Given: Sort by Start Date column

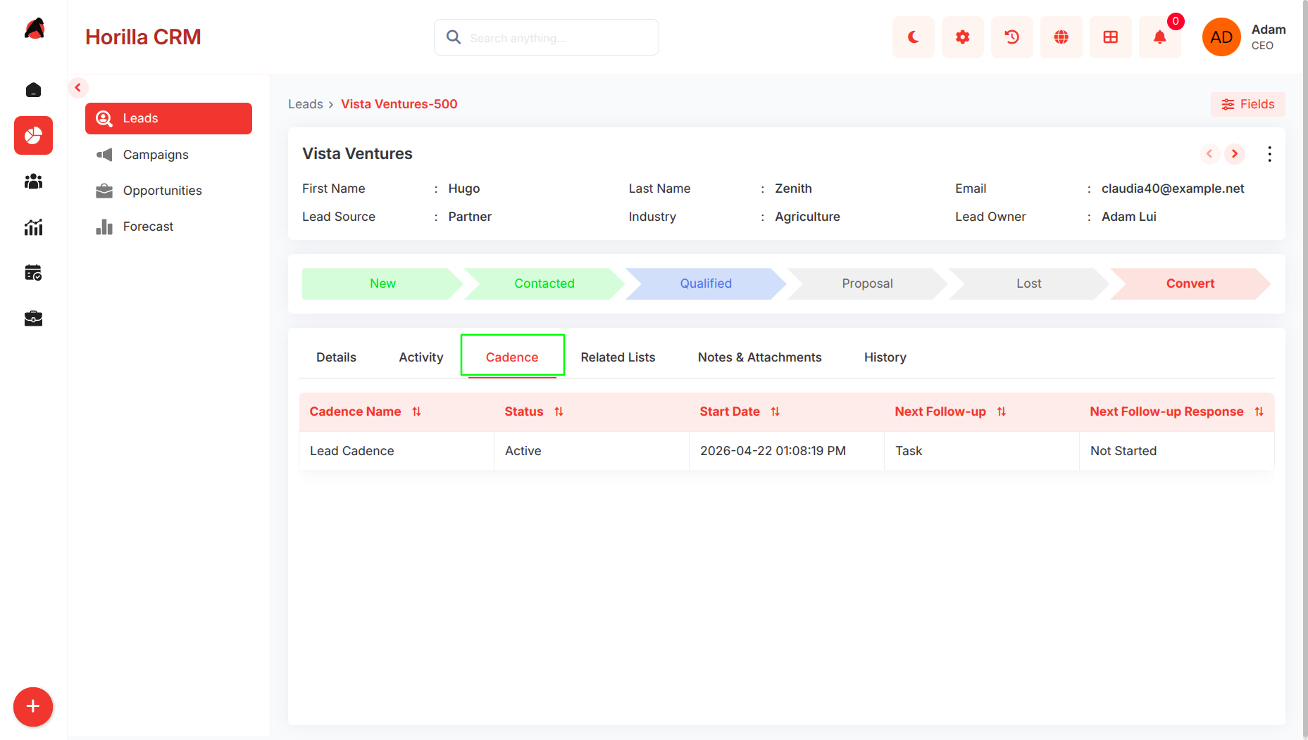Looking at the screenshot, I should (776, 412).
